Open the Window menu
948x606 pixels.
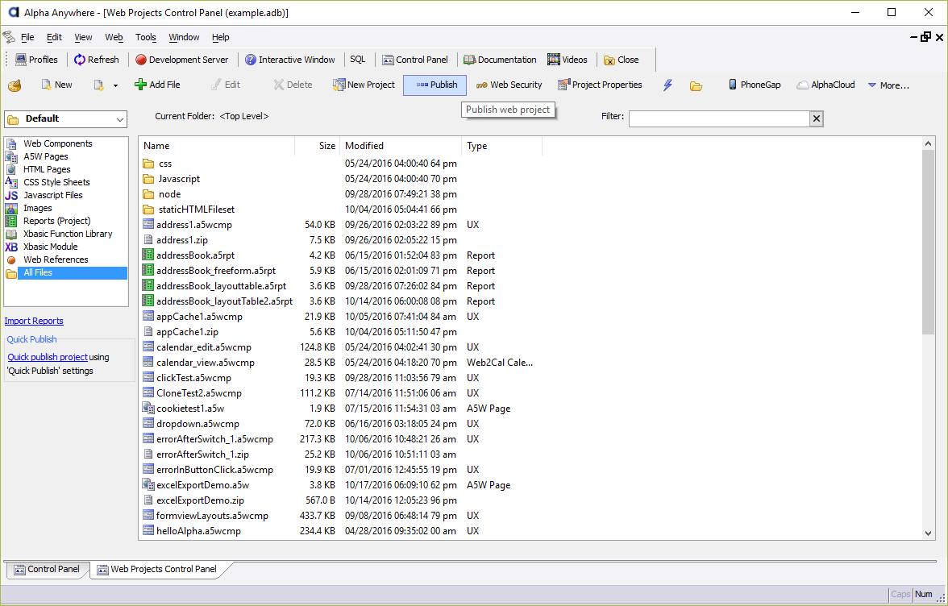click(x=184, y=37)
